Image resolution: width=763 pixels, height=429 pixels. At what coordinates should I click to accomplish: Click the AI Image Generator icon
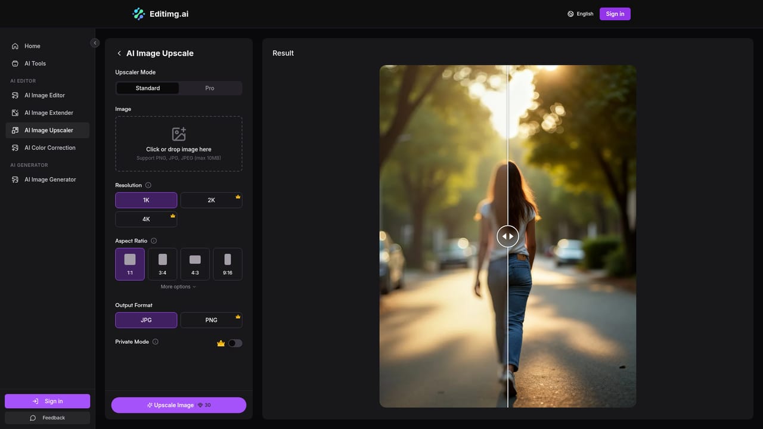pyautogui.click(x=15, y=179)
